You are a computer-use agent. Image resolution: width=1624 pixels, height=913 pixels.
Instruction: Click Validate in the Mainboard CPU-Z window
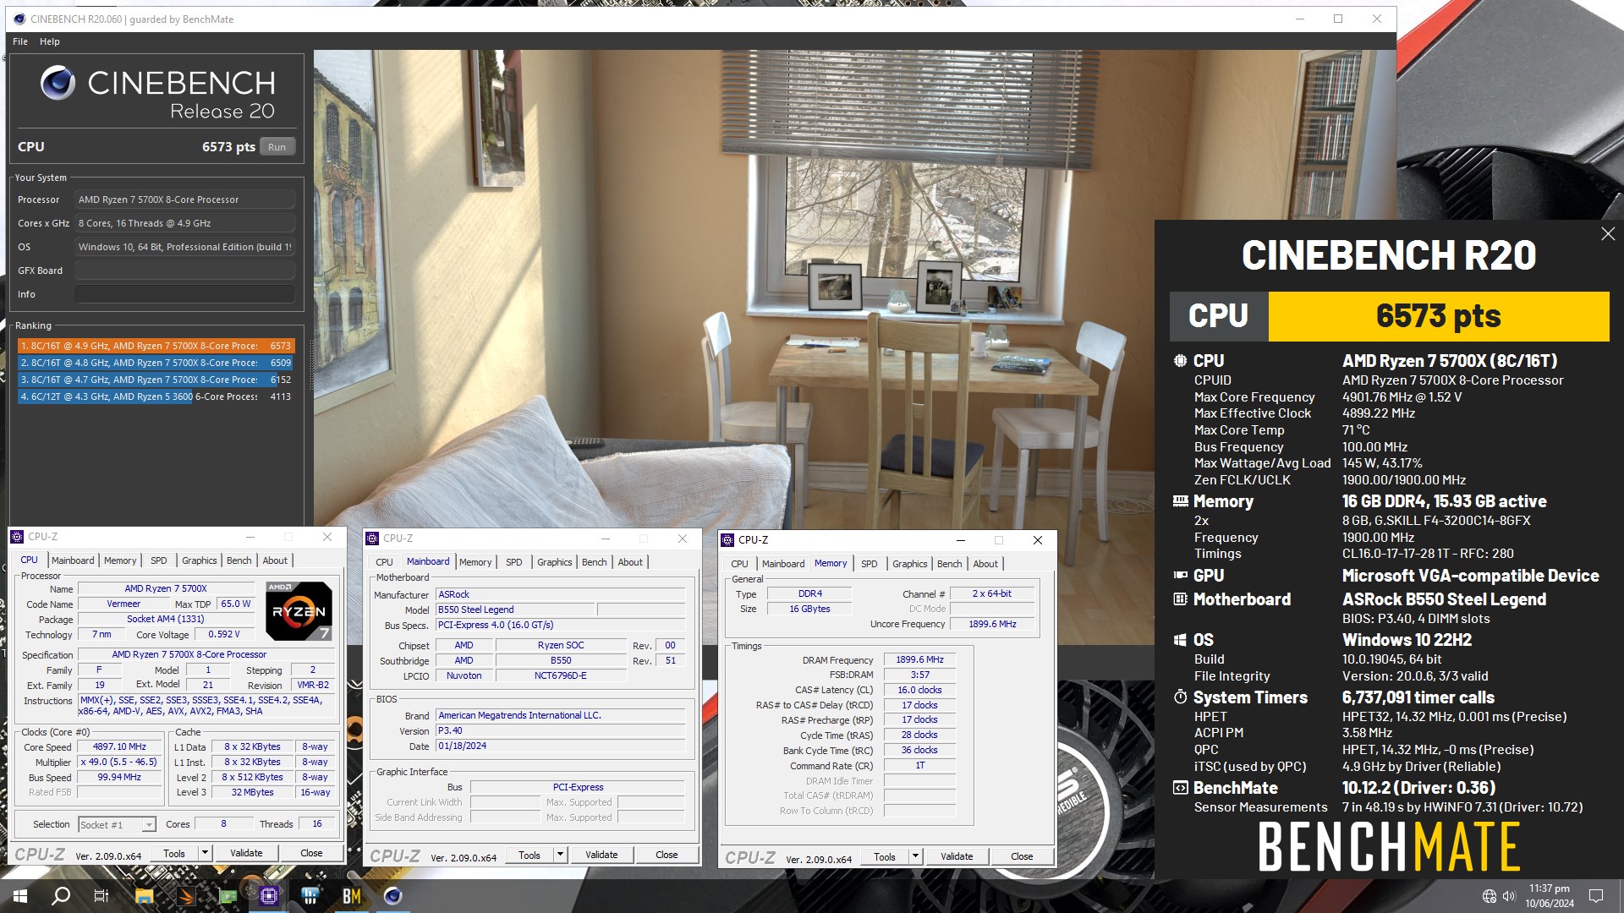[601, 855]
